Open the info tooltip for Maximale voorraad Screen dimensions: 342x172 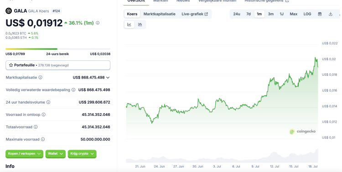(x=43, y=139)
